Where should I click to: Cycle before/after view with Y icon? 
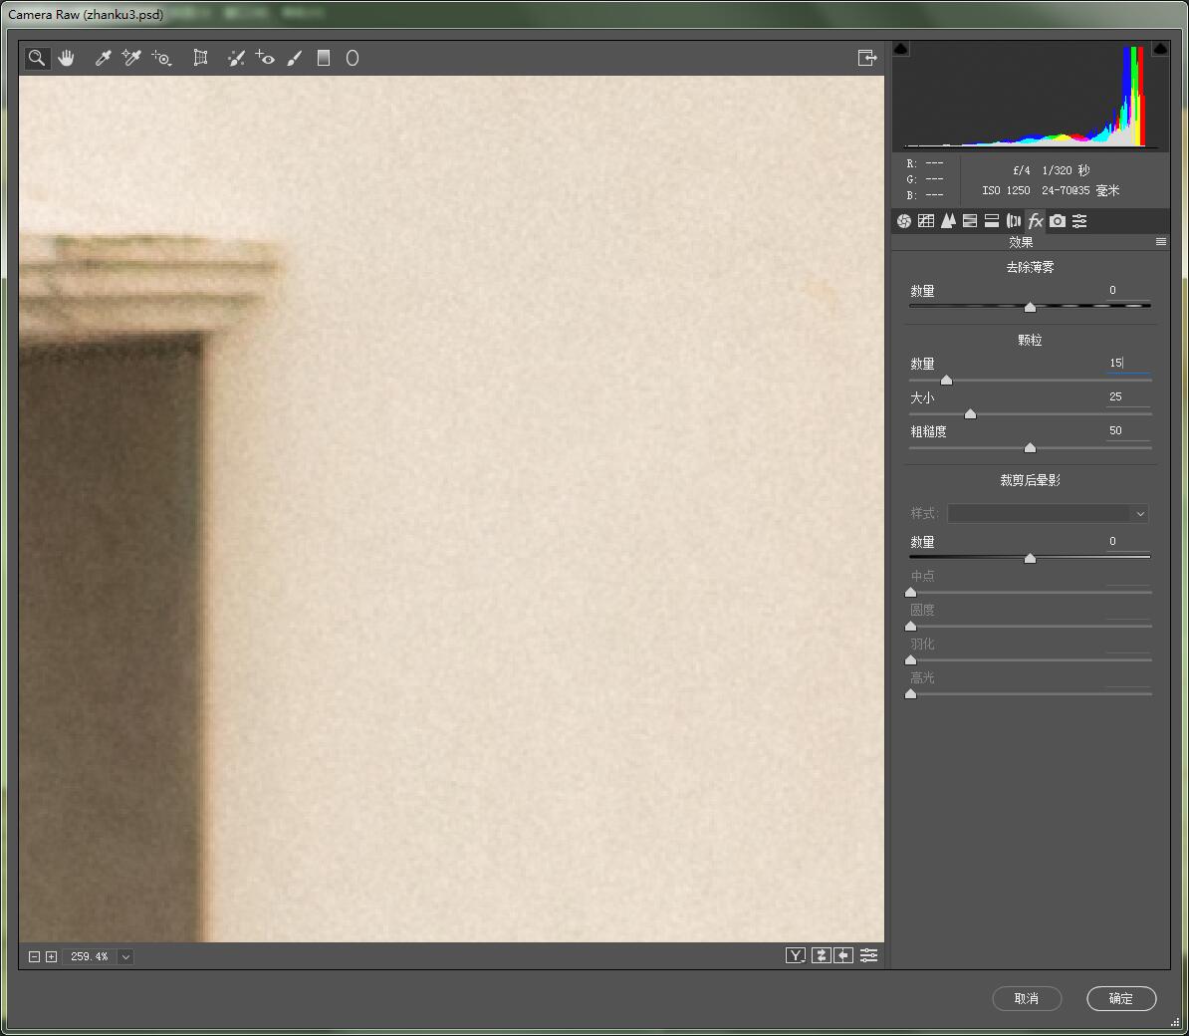[x=795, y=955]
